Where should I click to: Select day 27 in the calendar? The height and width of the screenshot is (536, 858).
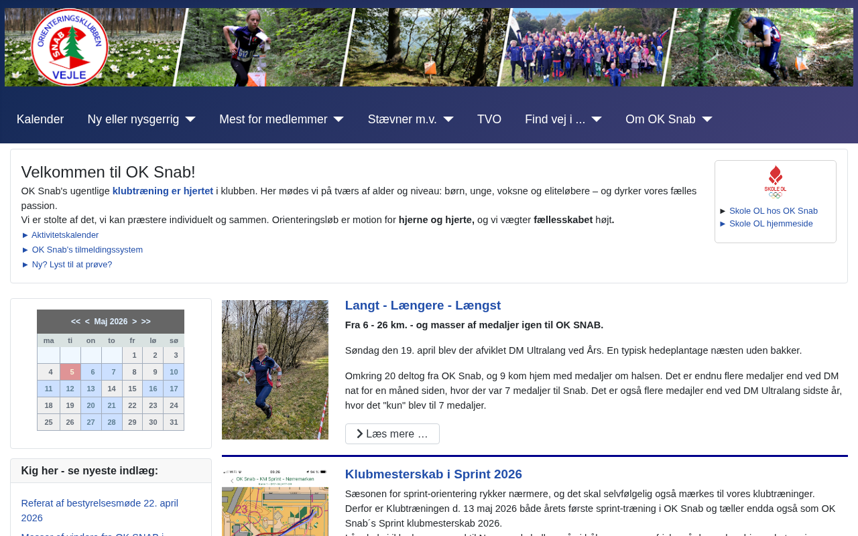(x=91, y=422)
